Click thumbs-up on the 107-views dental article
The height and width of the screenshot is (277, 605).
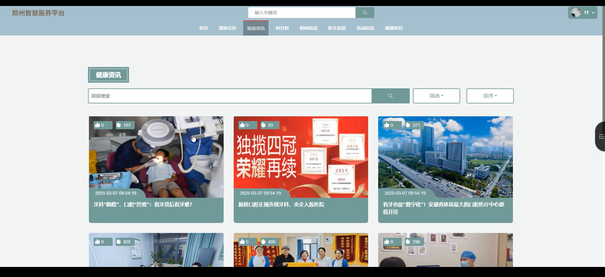97,125
